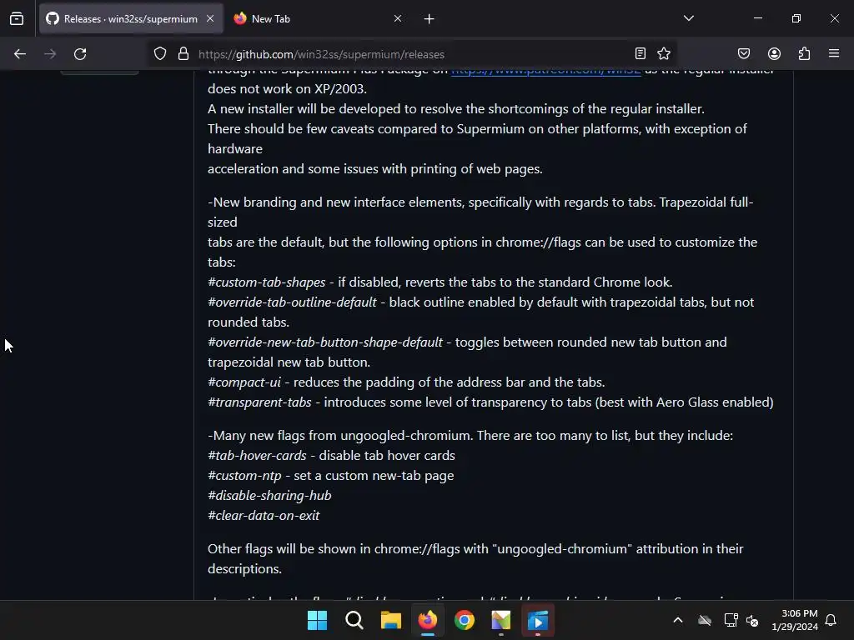Click #override-new-tab-button-shape-default flag text
The height and width of the screenshot is (640, 854).
point(325,342)
